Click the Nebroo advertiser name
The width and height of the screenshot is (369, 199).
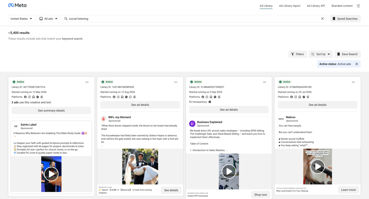click(291, 117)
